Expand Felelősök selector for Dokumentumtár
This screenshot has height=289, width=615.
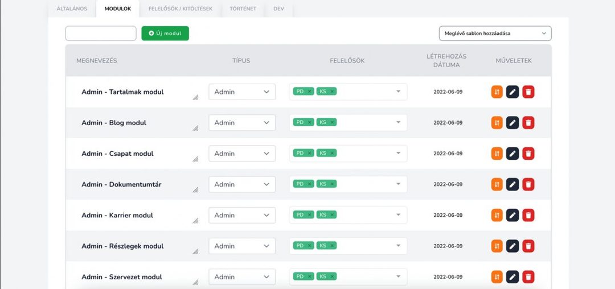click(x=398, y=184)
